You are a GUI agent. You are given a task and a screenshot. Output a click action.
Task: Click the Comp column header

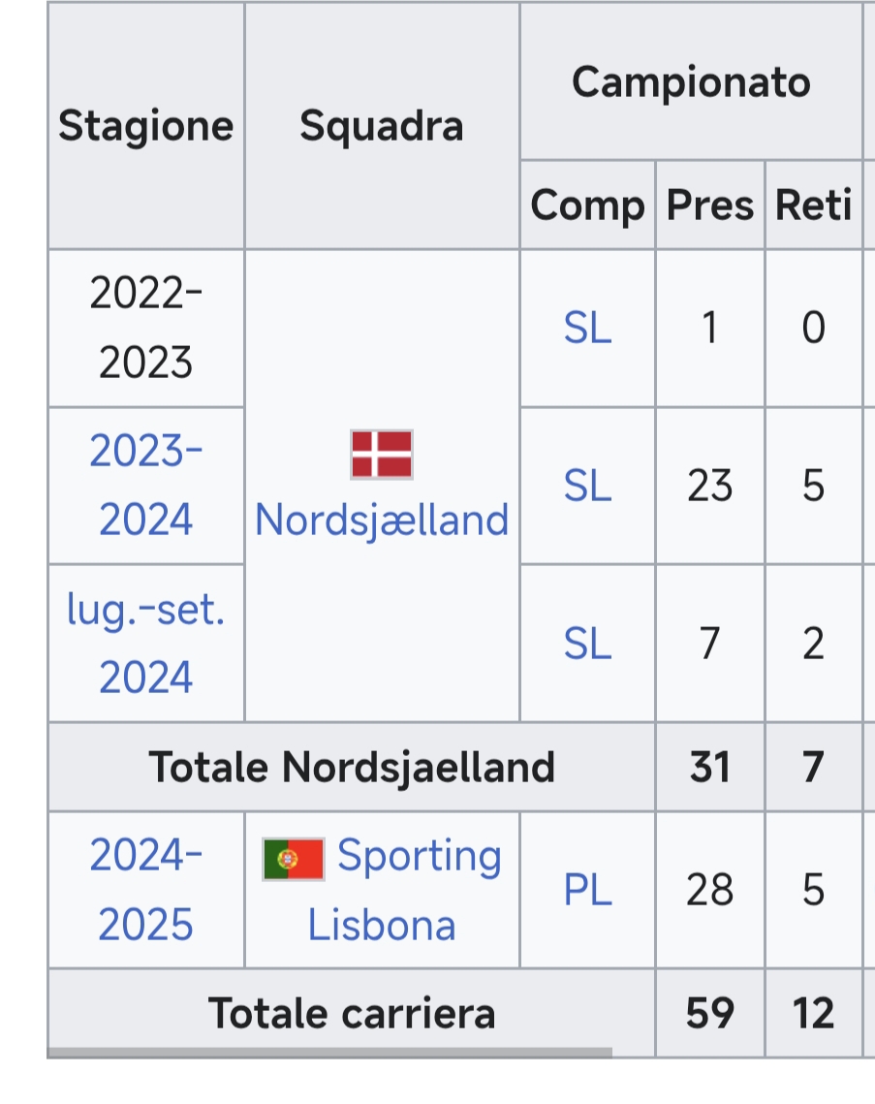[588, 205]
